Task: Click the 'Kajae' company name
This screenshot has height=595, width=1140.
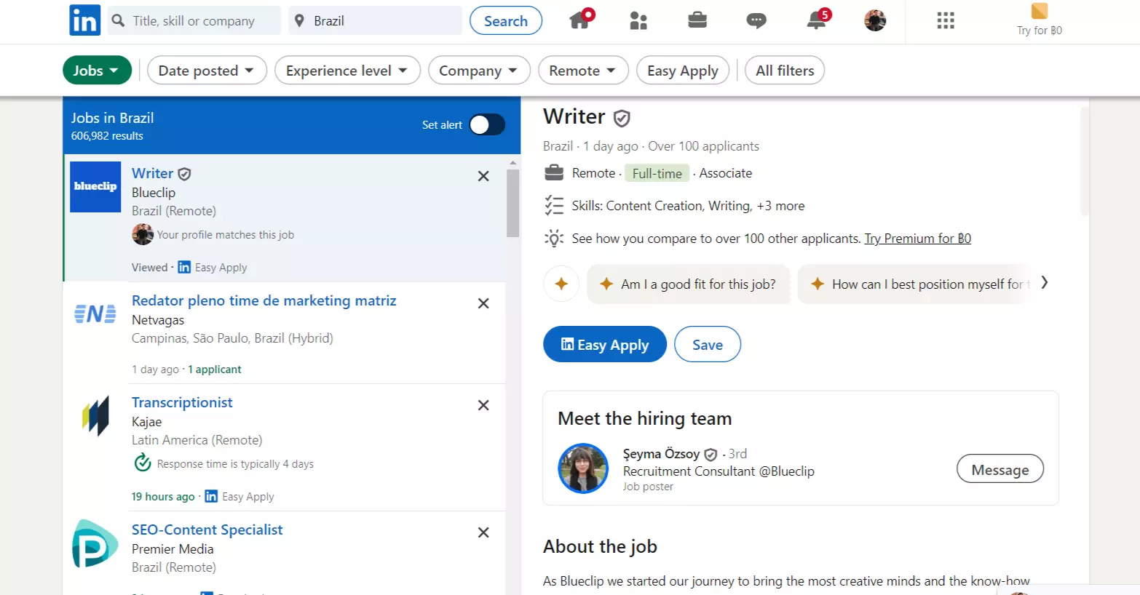Action: coord(147,422)
